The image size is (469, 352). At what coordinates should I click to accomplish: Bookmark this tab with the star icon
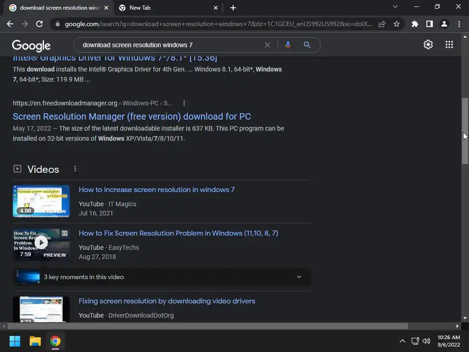click(x=397, y=24)
